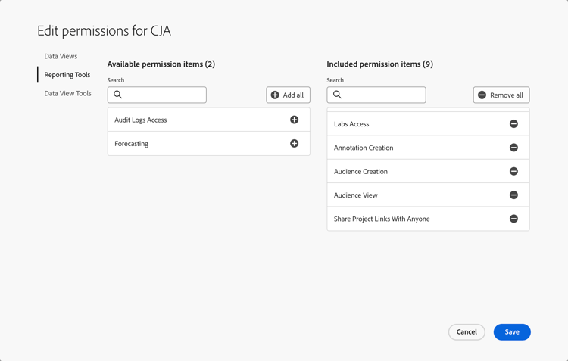568x361 pixels.
Task: Add Audit Logs Access permission plus icon
Action: click(x=294, y=120)
